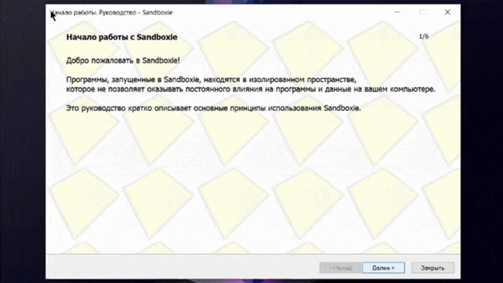Click the 1/6 page counter

click(424, 37)
